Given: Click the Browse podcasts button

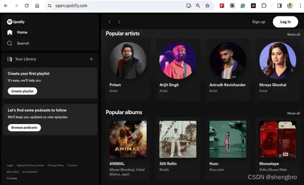Looking at the screenshot, I should tap(24, 127).
